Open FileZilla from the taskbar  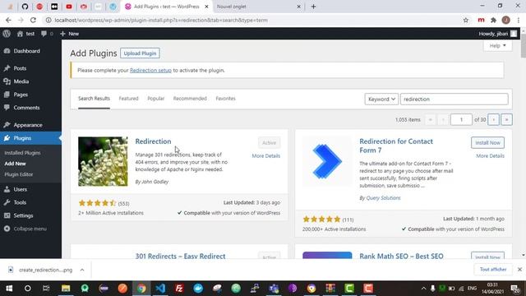[x=179, y=289]
